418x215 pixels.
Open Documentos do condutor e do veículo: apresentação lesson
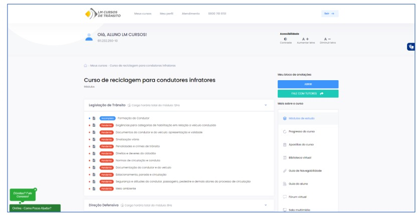click(159, 132)
